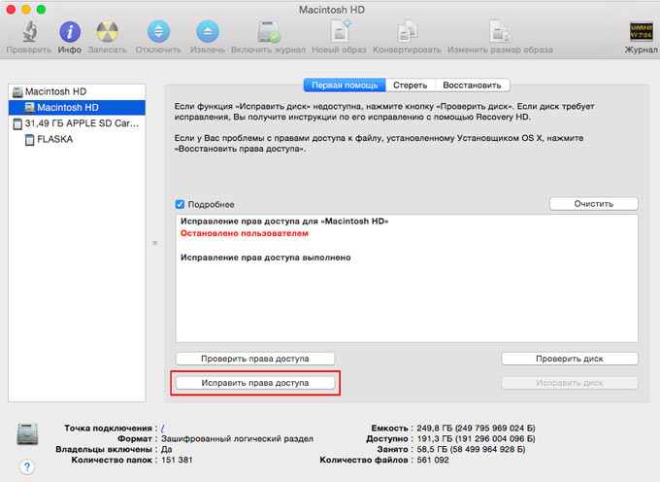Image resolution: width=660 pixels, height=482 pixels.
Task: Click the Проверить microscope toolbar icon
Action: pyautogui.click(x=28, y=32)
